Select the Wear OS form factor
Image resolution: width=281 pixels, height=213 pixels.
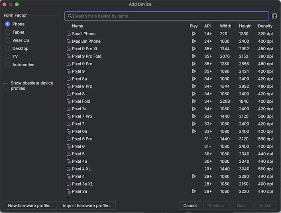[7, 40]
